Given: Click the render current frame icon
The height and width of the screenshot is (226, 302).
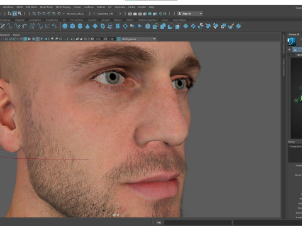Looking at the screenshot, I should [135, 14].
